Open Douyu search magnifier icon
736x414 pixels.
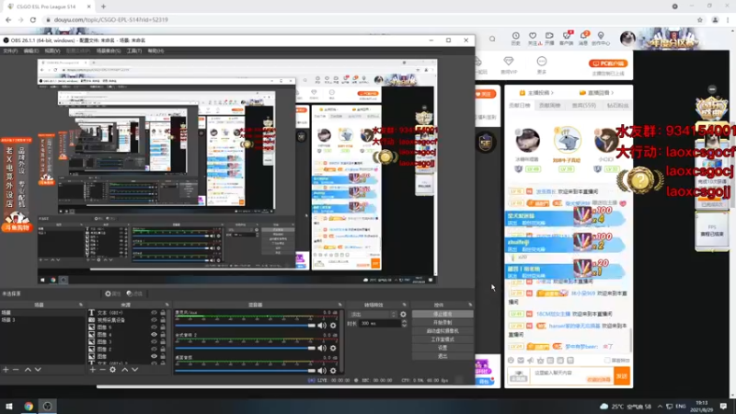tap(492, 39)
